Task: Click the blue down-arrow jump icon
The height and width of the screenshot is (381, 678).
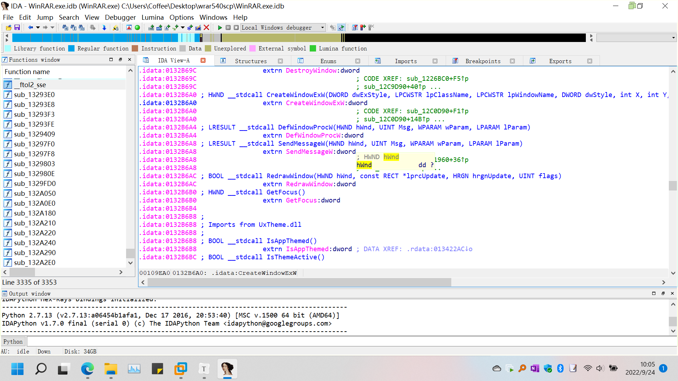Action: coord(104,28)
